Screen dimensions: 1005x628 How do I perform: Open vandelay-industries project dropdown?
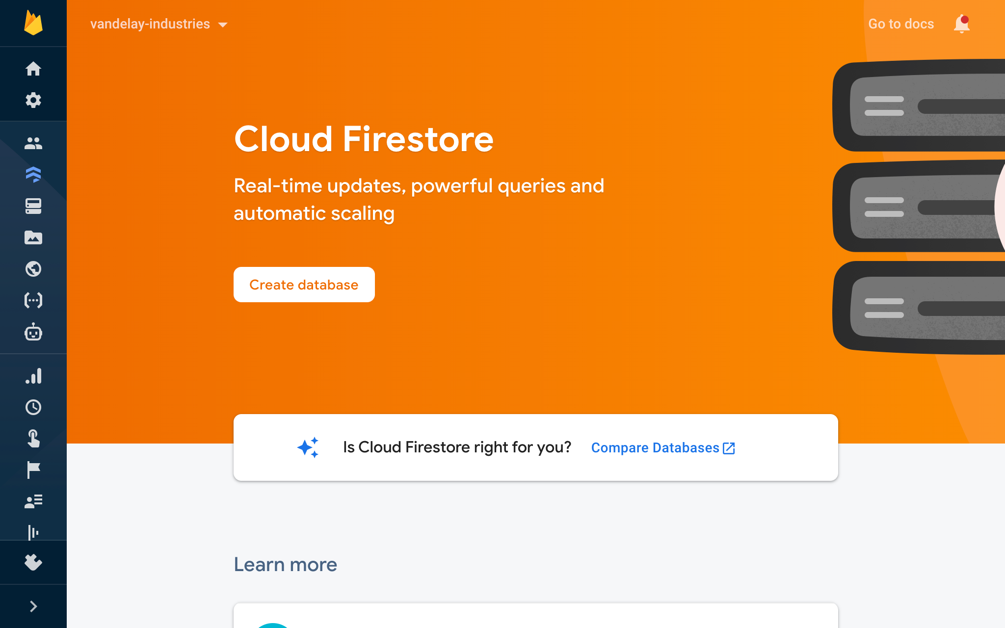tap(159, 24)
